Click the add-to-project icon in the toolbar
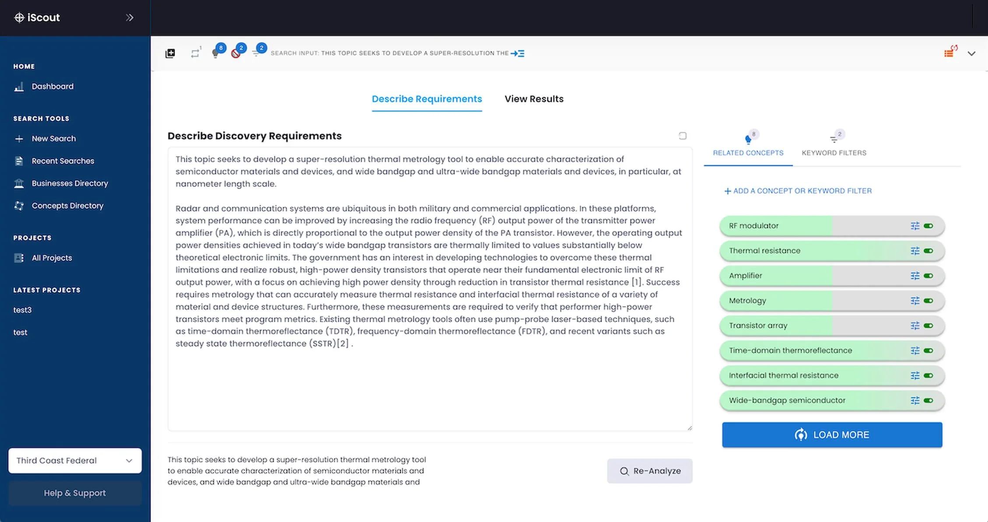This screenshot has width=988, height=522. coord(170,53)
